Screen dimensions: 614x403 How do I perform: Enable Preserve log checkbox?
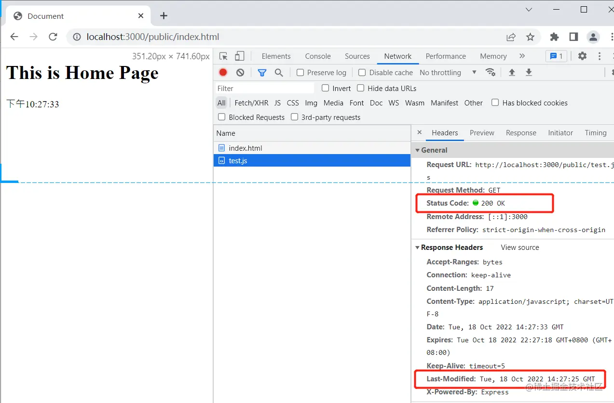point(300,73)
